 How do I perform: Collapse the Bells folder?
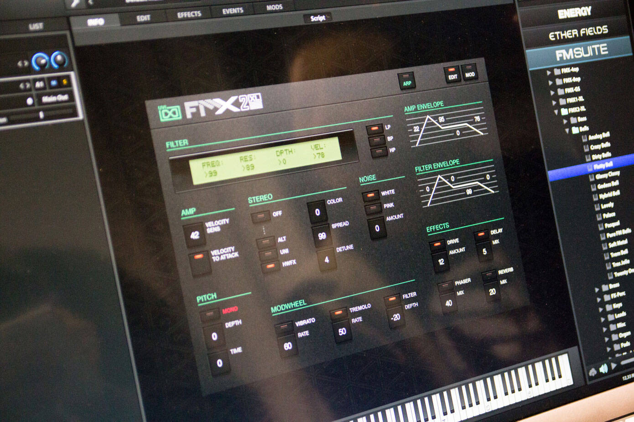(568, 131)
